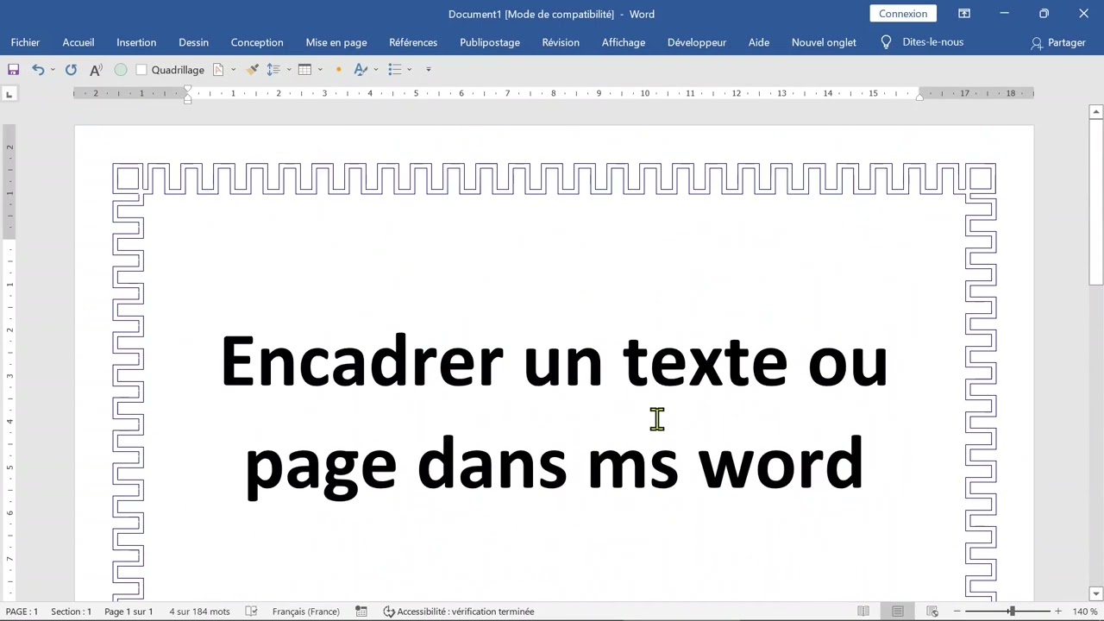Click the Dites-le-nous search box

933,42
